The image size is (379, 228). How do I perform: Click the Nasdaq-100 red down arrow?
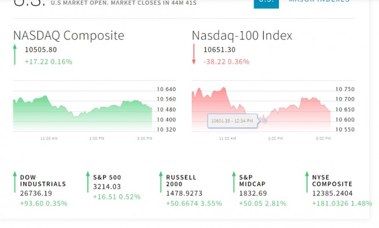coord(194,55)
